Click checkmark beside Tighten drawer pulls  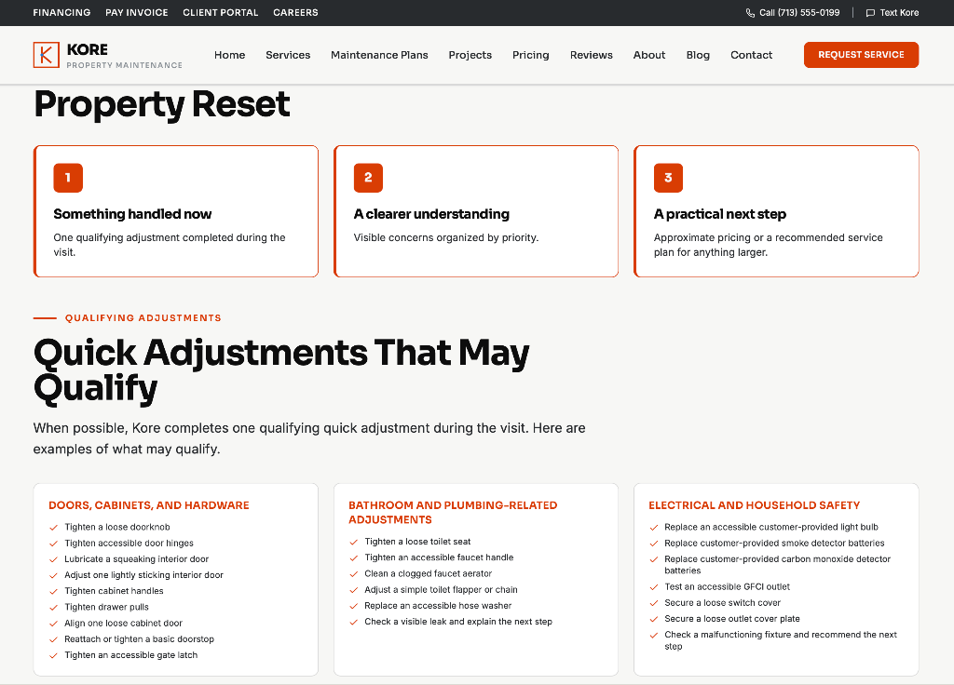53,607
